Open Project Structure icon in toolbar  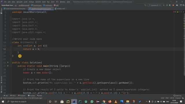177,5
